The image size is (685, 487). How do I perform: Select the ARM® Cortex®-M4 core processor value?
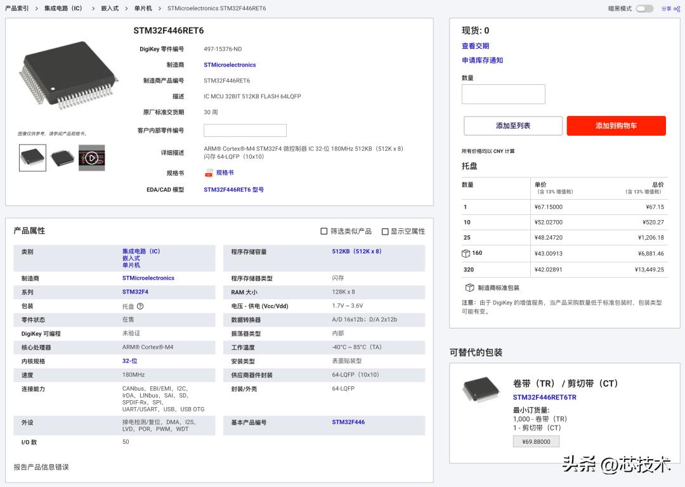coord(148,347)
